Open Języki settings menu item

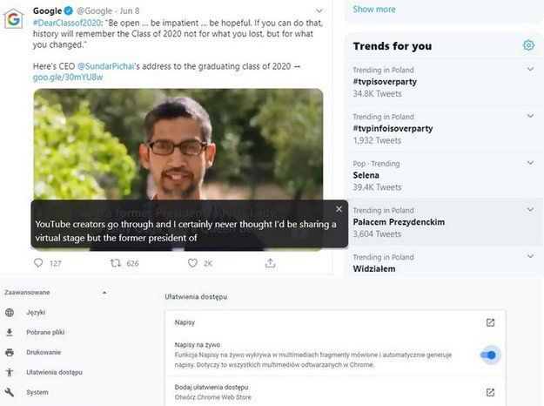tap(36, 312)
